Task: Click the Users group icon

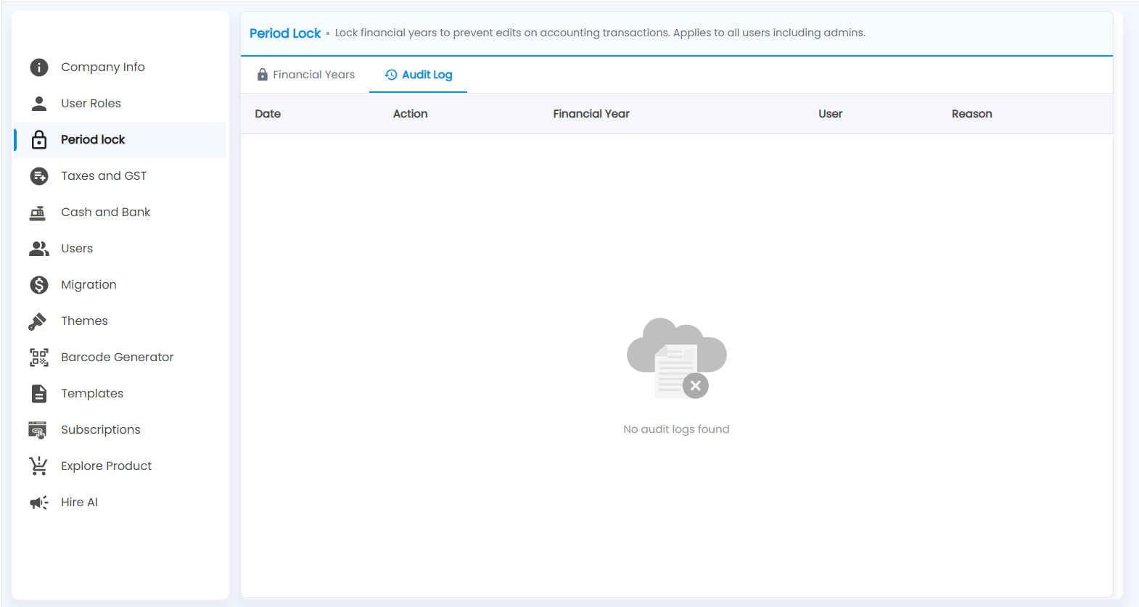Action: [39, 249]
